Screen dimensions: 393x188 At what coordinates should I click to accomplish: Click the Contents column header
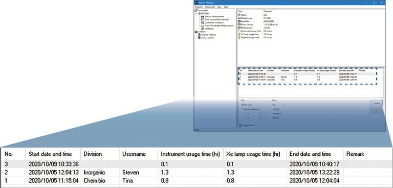pyautogui.click(x=268, y=11)
